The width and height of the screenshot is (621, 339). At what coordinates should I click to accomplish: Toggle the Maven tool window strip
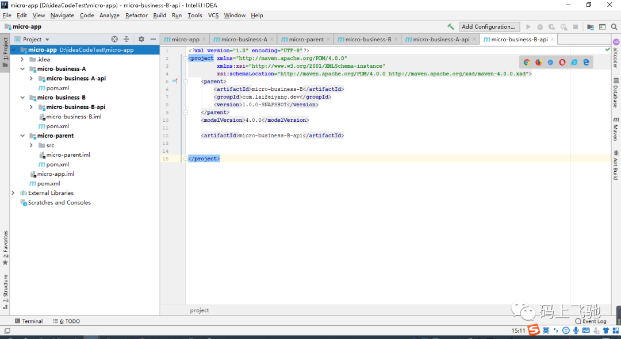click(x=616, y=129)
